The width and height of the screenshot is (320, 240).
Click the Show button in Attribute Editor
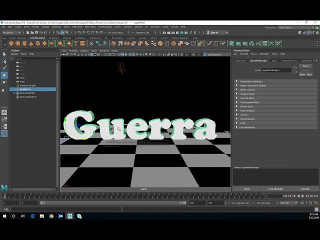(x=302, y=74)
